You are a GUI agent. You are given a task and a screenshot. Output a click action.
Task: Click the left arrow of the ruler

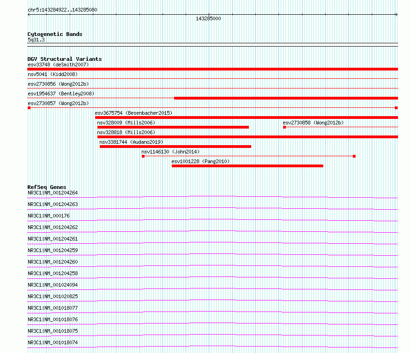pos(29,15)
